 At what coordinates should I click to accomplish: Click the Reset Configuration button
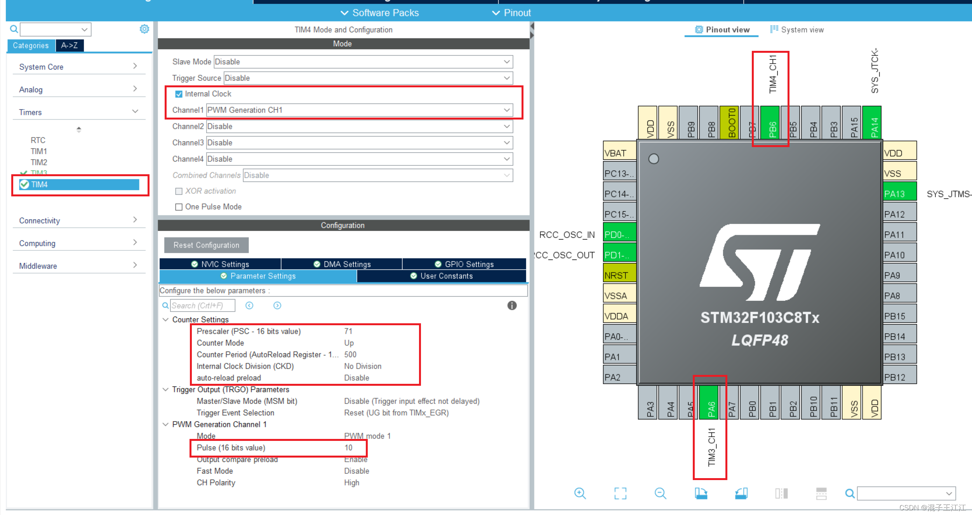point(206,245)
